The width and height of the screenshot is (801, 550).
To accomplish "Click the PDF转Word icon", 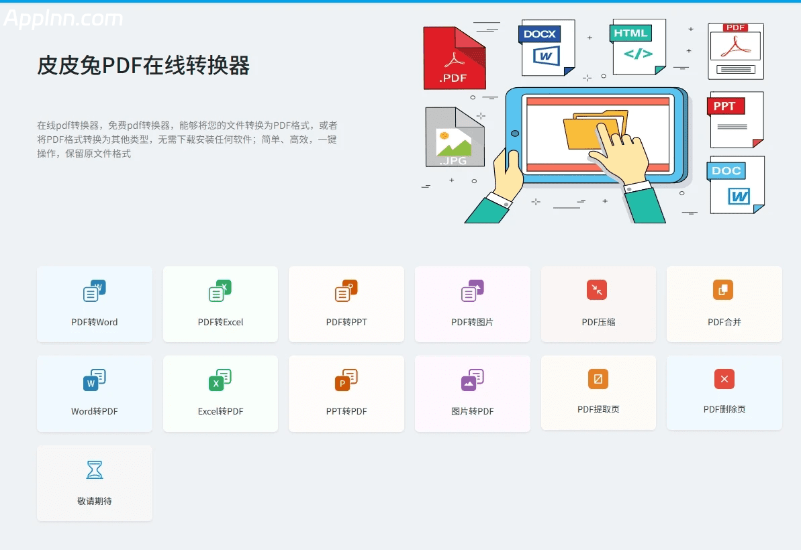I will pyautogui.click(x=95, y=290).
